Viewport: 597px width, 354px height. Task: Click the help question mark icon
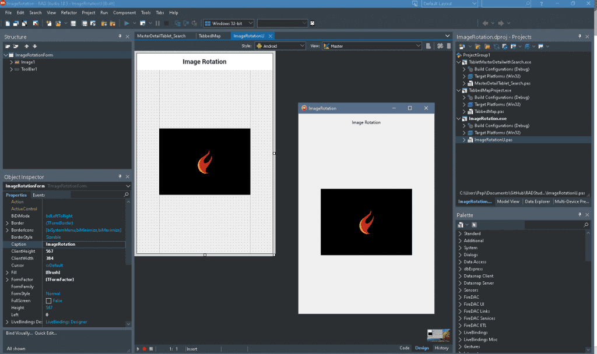click(x=542, y=3)
